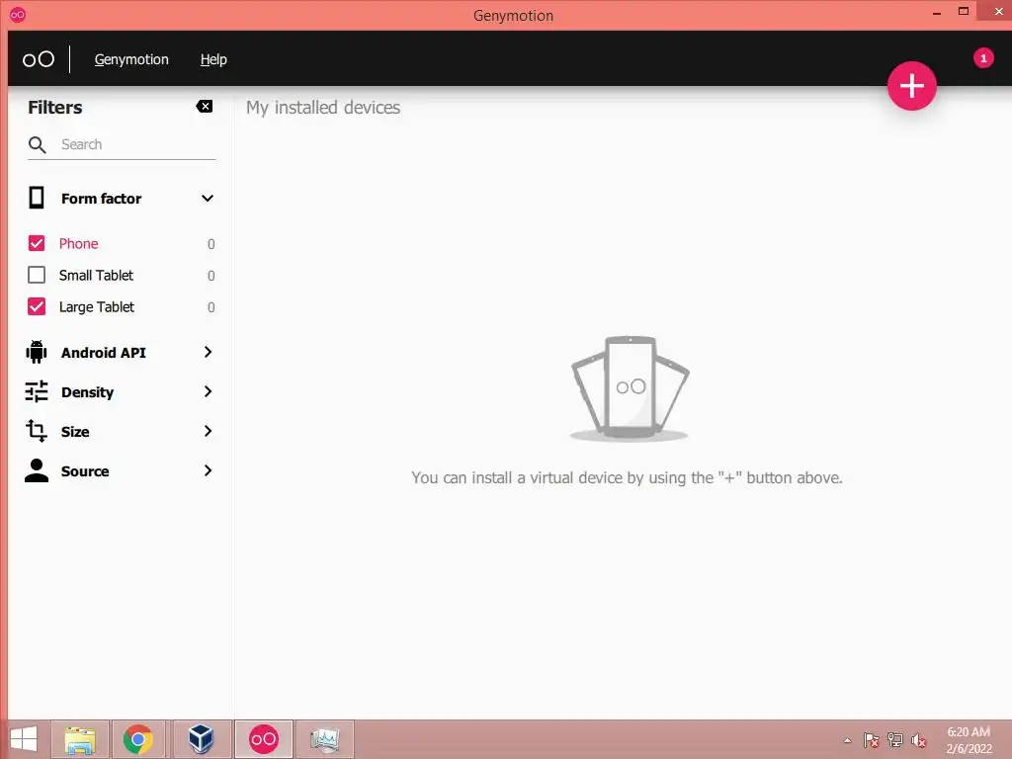Maximize the Genymotion window
Viewport: 1012px width, 759px height.
(964, 12)
